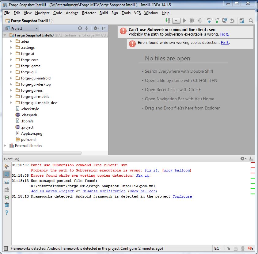The image size is (258, 254).
Task: Click the Search Everywhere magnifier icon
Action: point(251,21)
